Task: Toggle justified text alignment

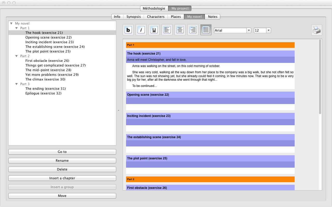Action: coord(206,30)
